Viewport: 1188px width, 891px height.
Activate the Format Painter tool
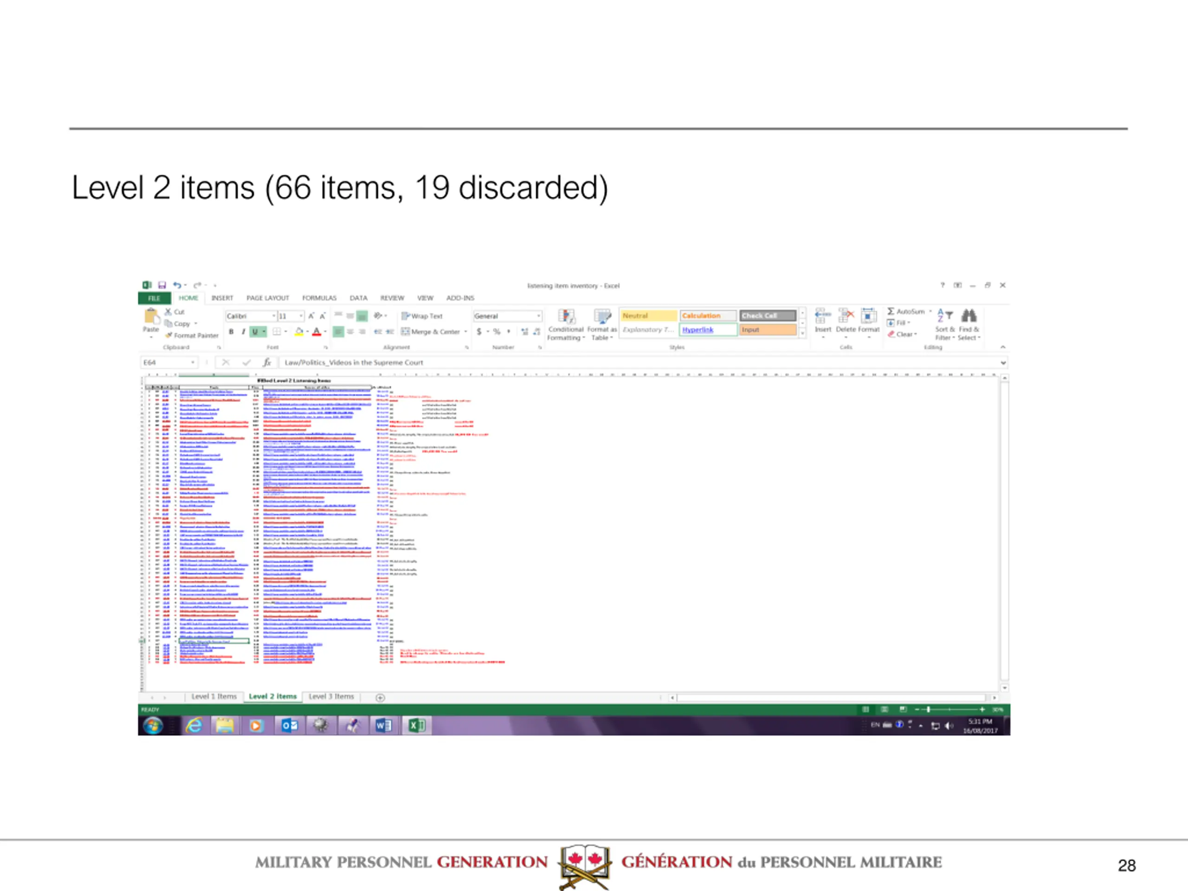pos(192,335)
